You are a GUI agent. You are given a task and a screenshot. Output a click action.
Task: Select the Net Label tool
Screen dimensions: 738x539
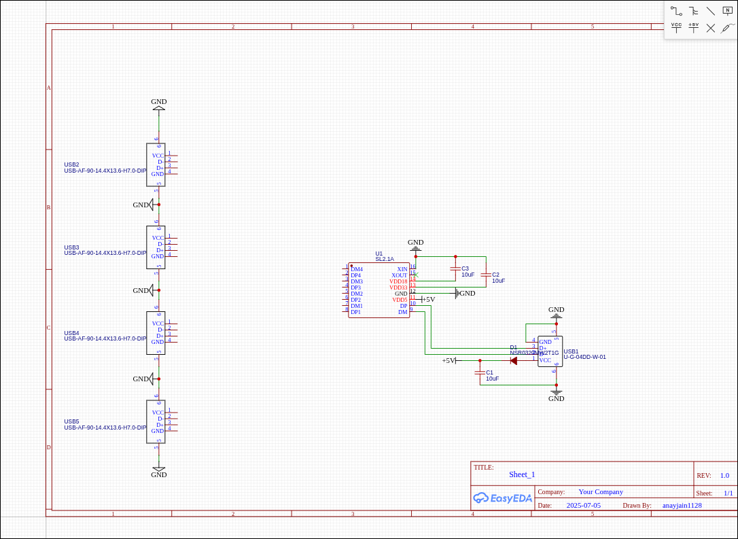[x=727, y=11]
